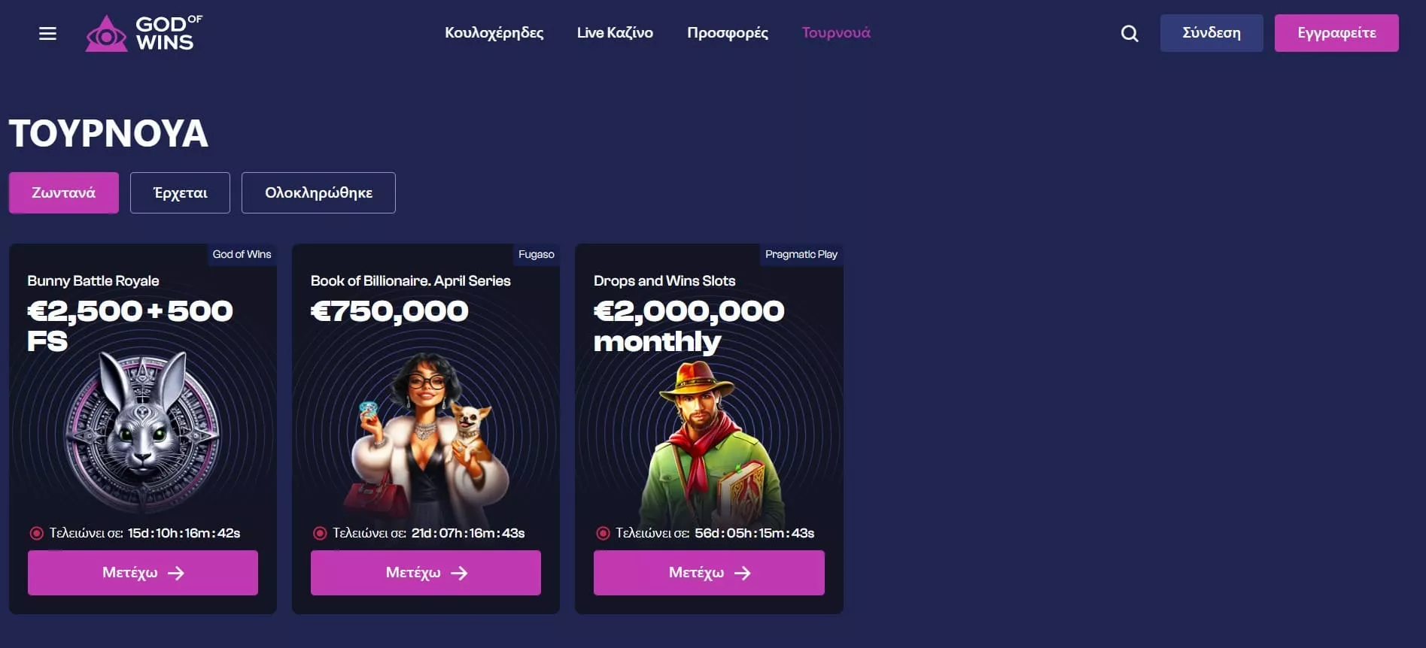Click the Pragmatic Play provider label

tap(801, 254)
